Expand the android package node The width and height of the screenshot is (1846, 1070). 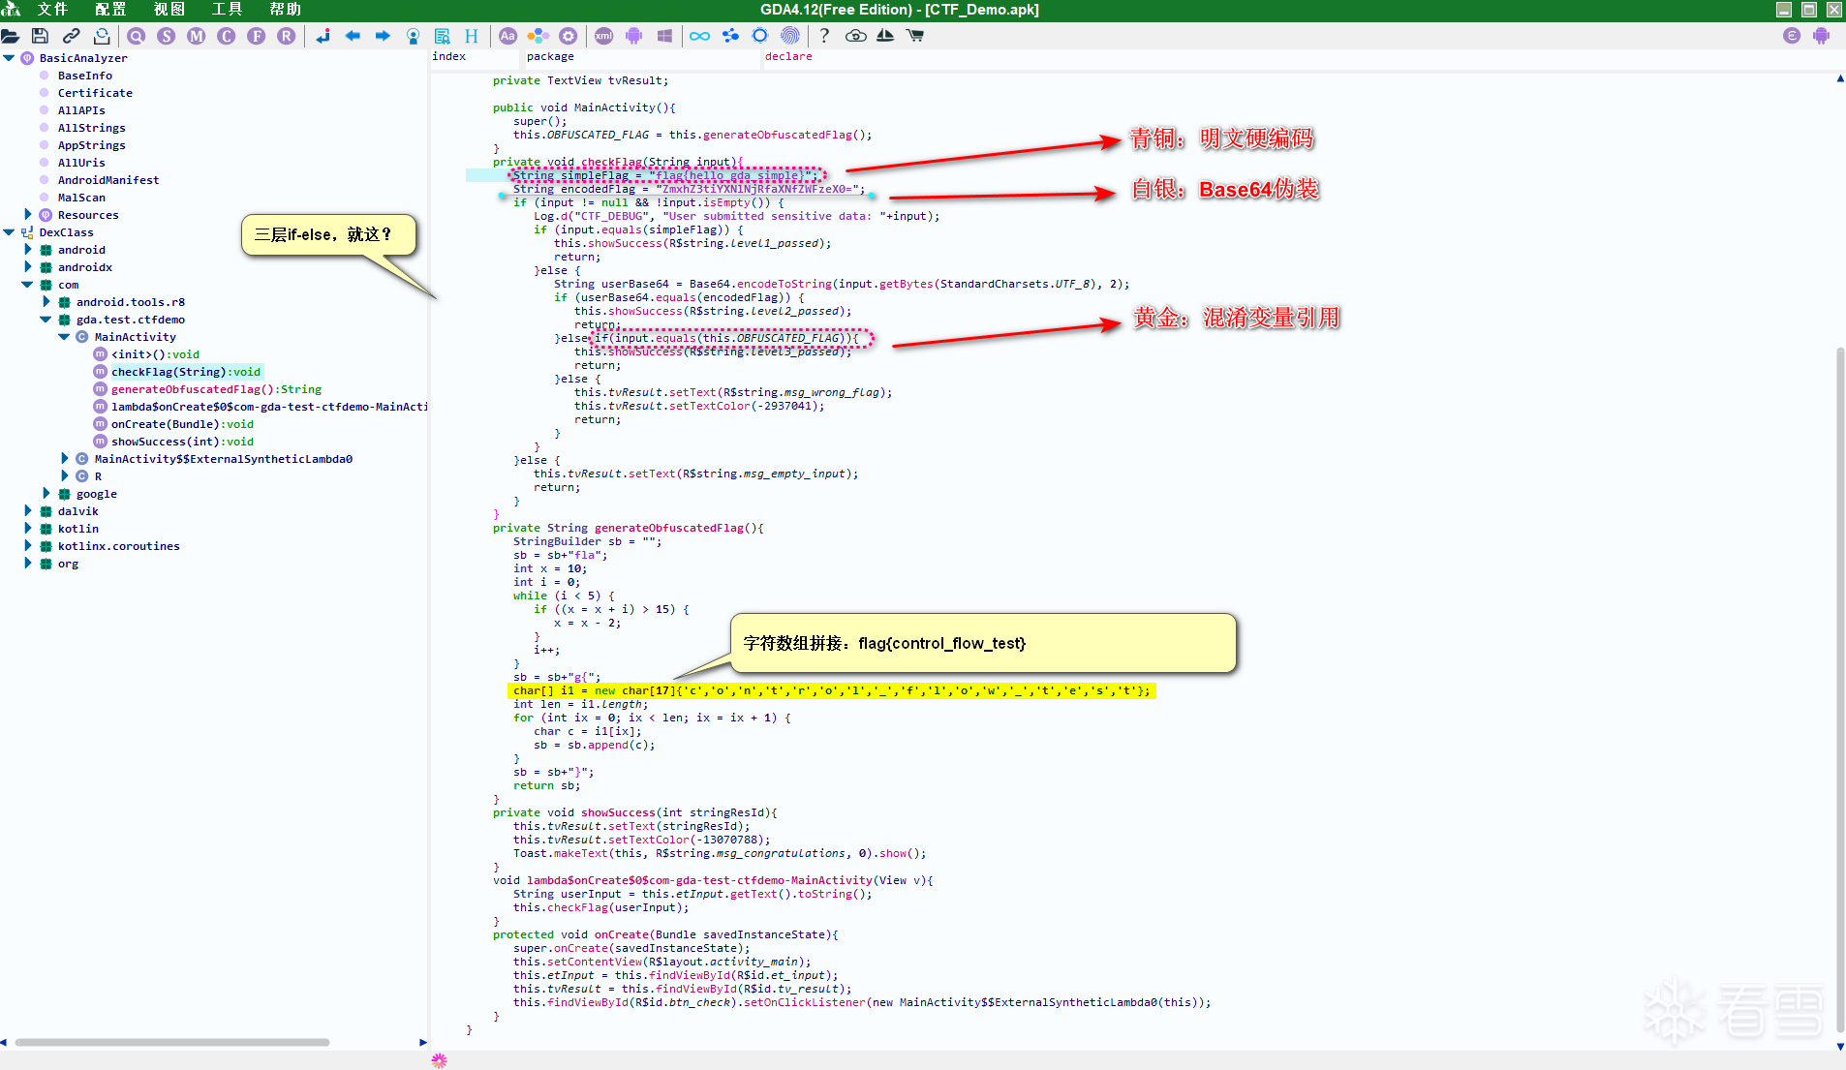pyautogui.click(x=27, y=250)
